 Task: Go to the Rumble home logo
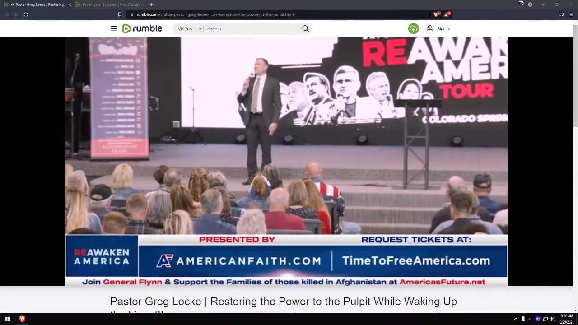pyautogui.click(x=142, y=28)
